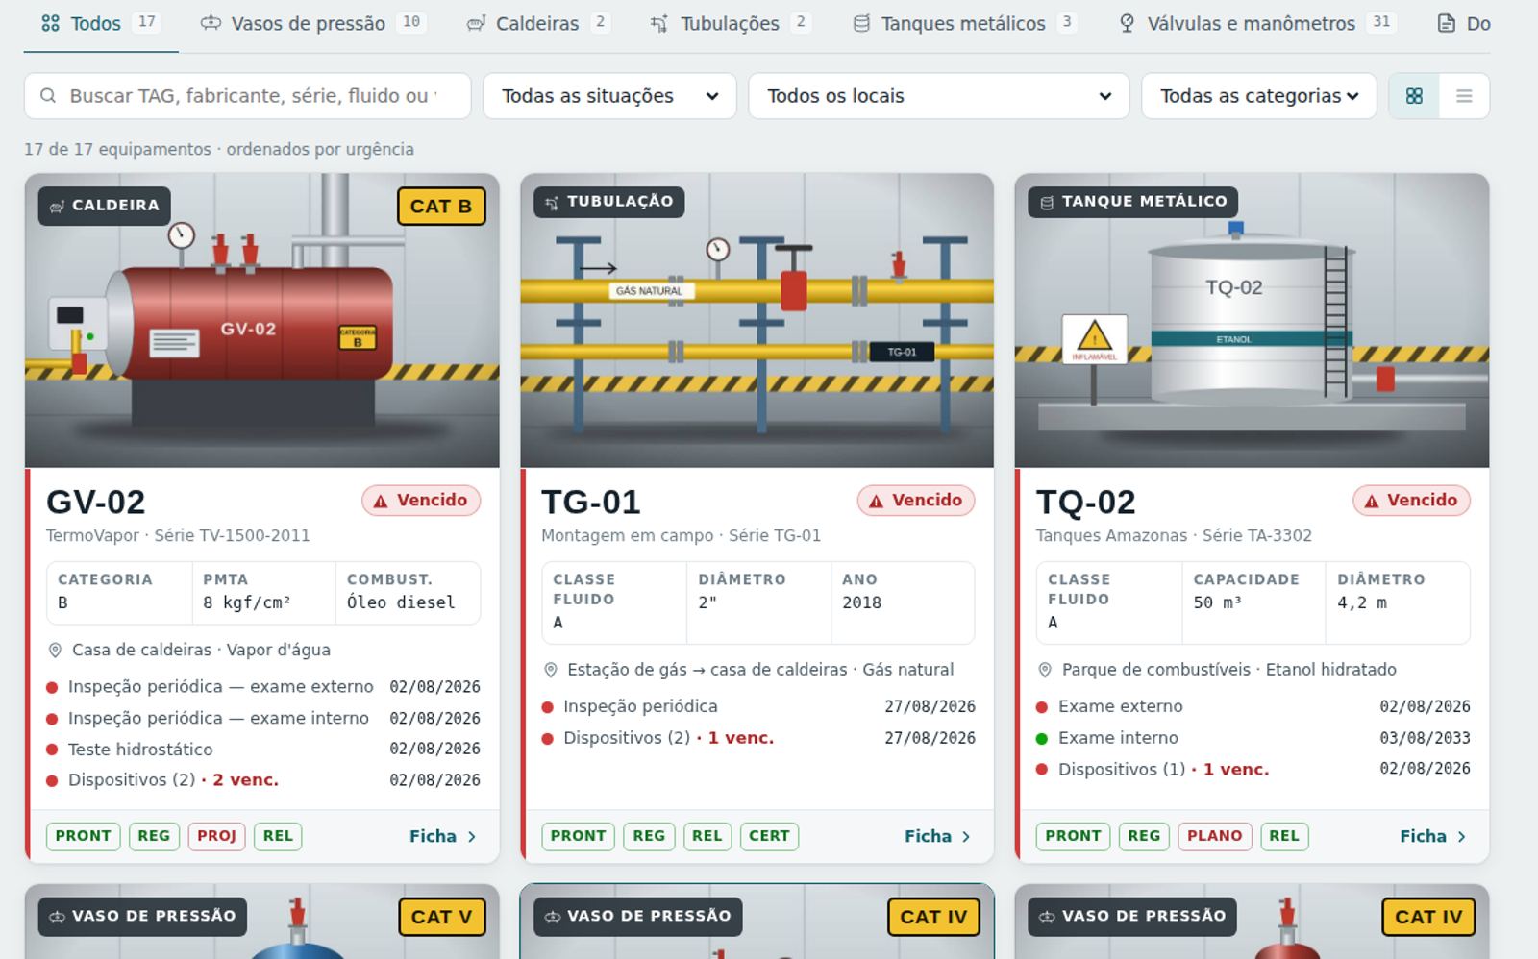Image resolution: width=1538 pixels, height=959 pixels.
Task: Click the CALDEIRA type label
Action: click(x=105, y=206)
